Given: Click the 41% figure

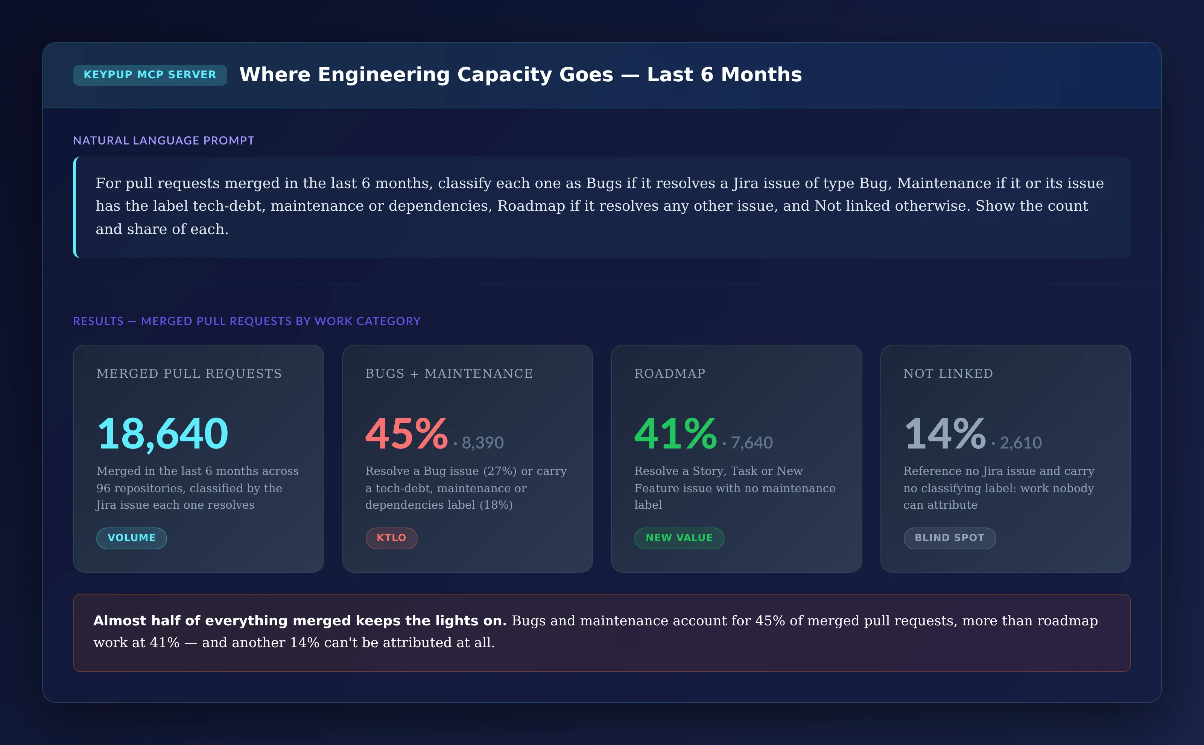Looking at the screenshot, I should pos(675,433).
